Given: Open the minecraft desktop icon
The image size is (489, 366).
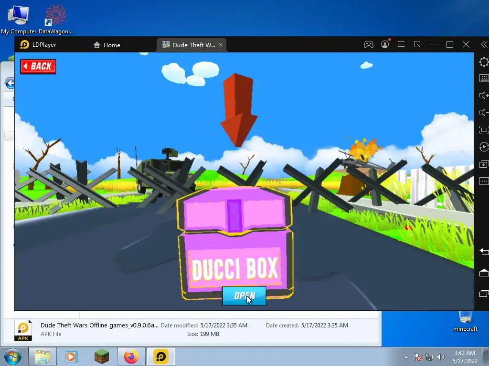Looking at the screenshot, I should coord(465,322).
